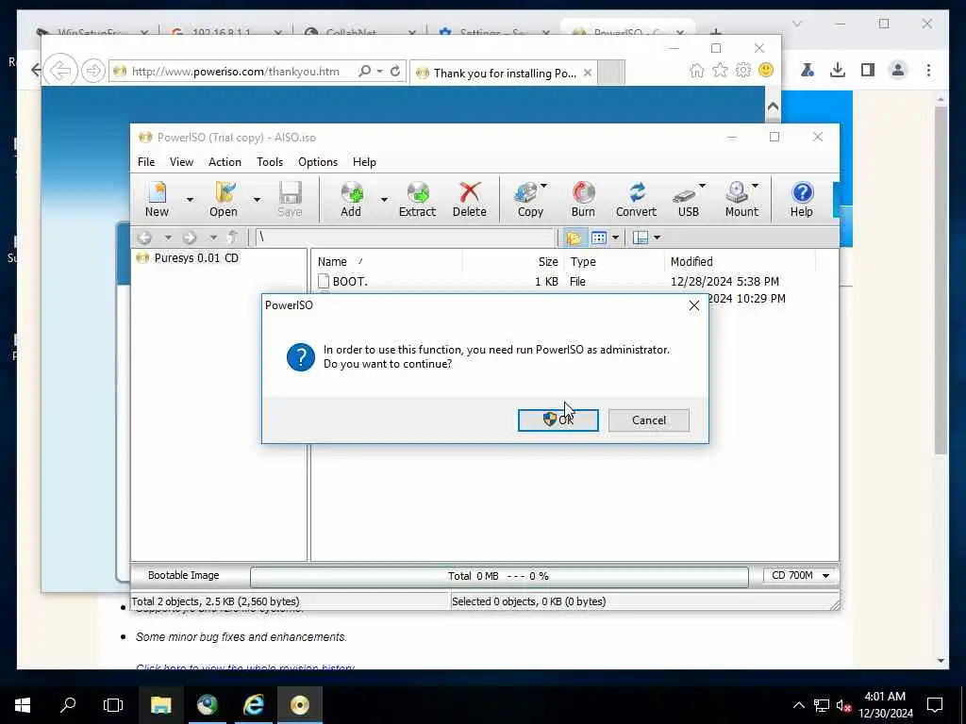Click the grayed Save toolbar icon

click(x=290, y=199)
